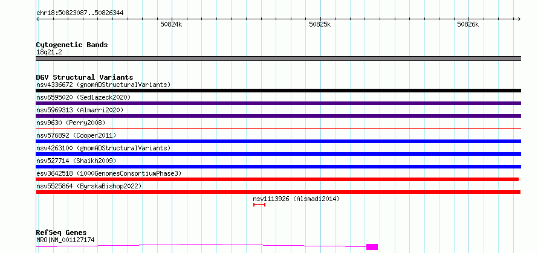Click the blue nsv527714 variant bar
This screenshot has width=538, height=253.
278,167
